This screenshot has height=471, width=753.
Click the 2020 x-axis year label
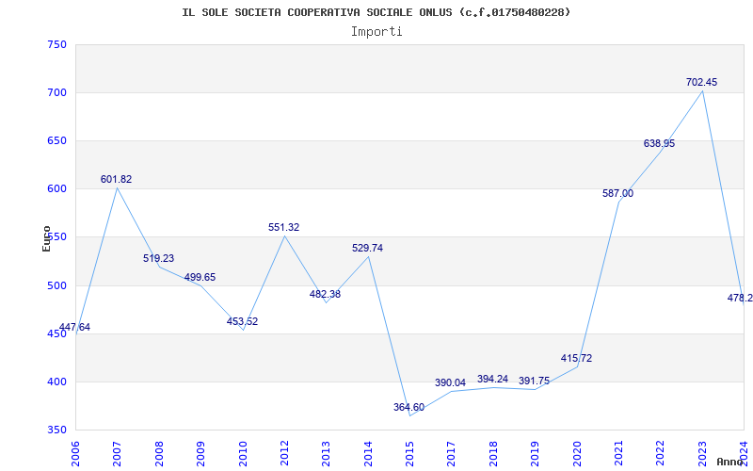point(577,453)
